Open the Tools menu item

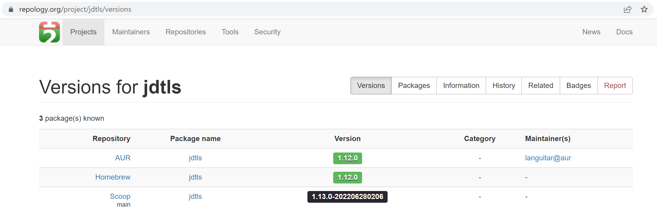(x=230, y=32)
